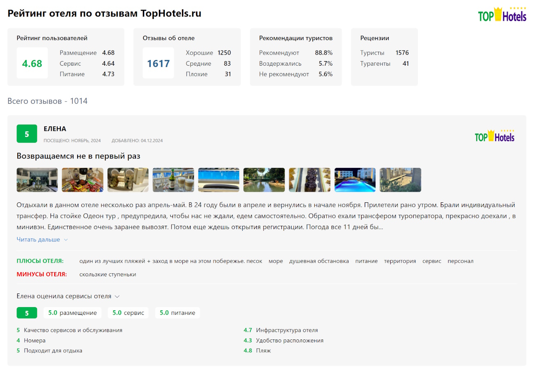
Task: Click the overall user rating 4.68 box
Action: click(32, 63)
